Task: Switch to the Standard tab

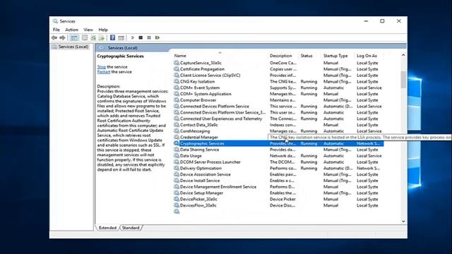Action: [131, 228]
